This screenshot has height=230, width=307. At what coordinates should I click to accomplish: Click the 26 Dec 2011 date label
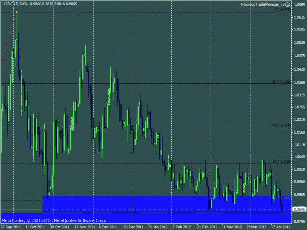[133, 227]
